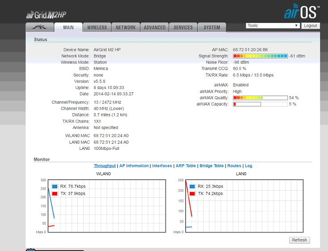This screenshot has height=251, width=328.
Task: Click the Signal Strength bar
Action: coord(260,56)
